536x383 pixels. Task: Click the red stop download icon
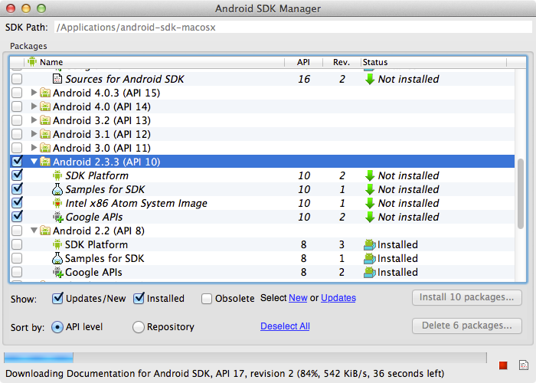click(x=503, y=365)
